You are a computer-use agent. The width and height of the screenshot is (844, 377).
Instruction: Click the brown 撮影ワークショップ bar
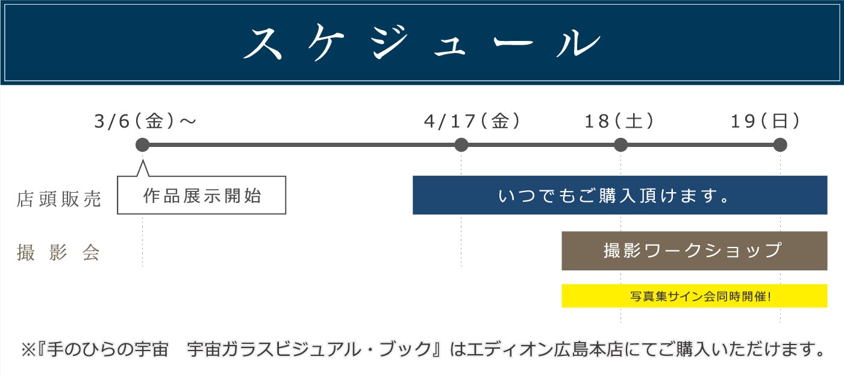694,251
